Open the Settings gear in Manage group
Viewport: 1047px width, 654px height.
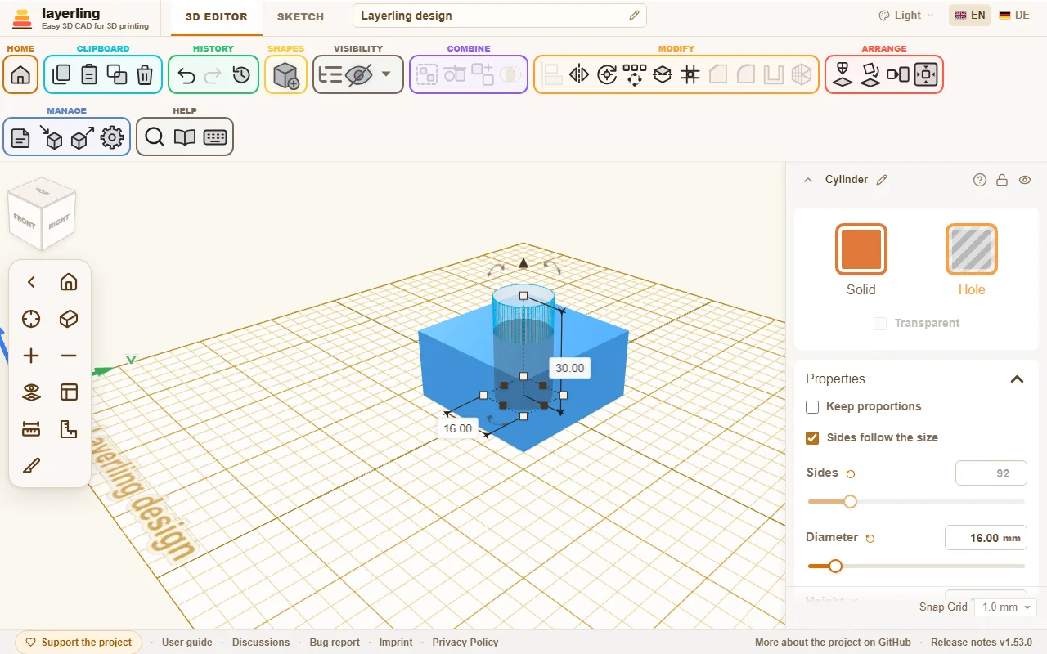pyautogui.click(x=112, y=137)
